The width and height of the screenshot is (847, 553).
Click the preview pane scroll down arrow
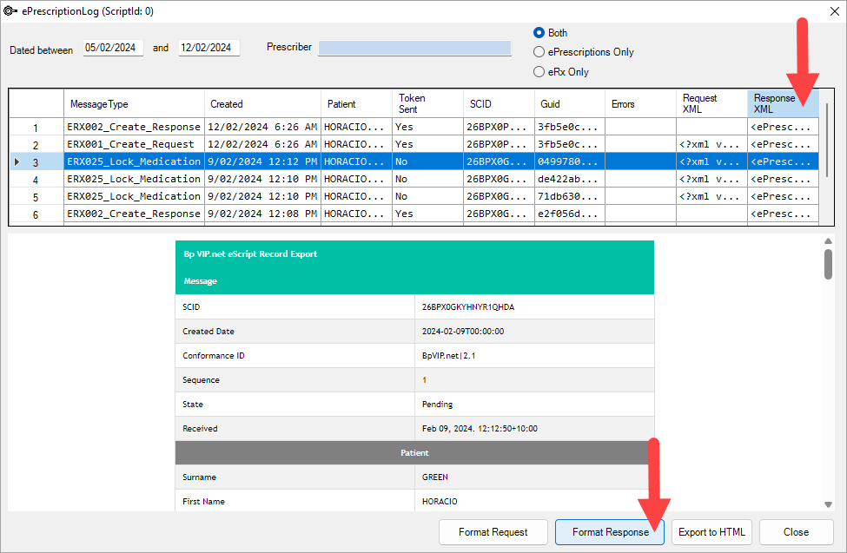[828, 504]
